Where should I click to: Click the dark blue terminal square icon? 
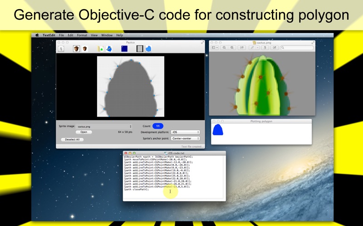click(x=124, y=49)
